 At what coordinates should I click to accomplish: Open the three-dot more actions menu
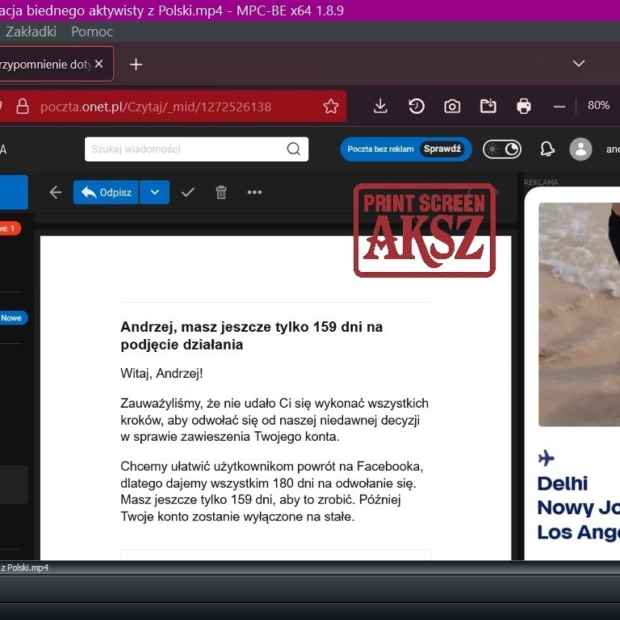pos(254,192)
